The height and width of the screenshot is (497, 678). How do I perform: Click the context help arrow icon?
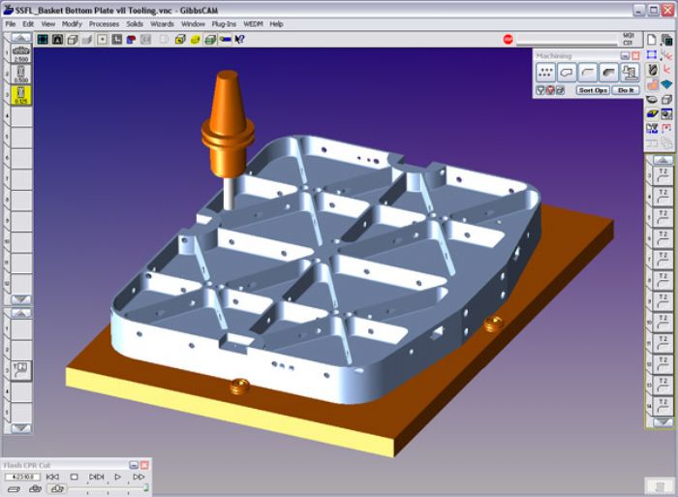(x=239, y=40)
